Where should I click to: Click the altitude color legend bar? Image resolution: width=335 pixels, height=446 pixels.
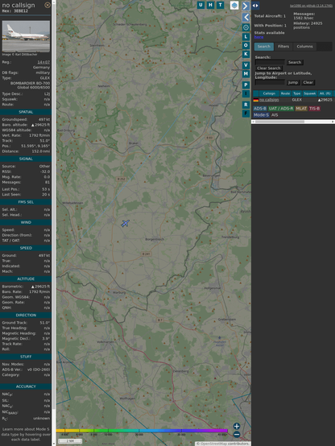(142, 431)
